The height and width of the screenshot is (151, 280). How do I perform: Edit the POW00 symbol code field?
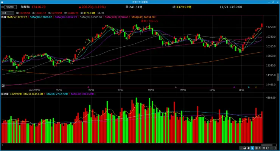(x=10, y=7)
